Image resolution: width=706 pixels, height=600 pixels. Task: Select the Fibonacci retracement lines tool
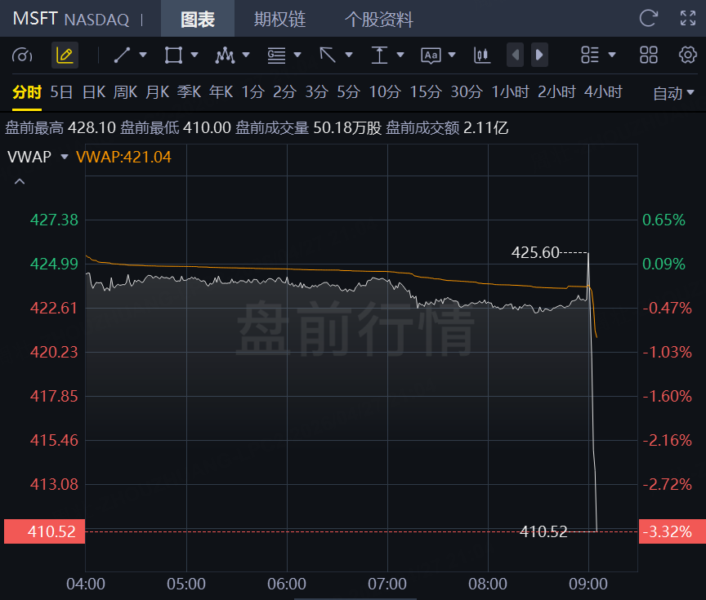click(276, 56)
